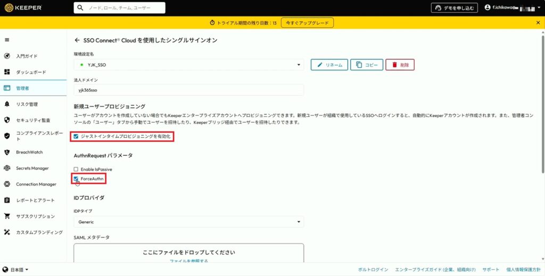
Task: Click the red 削除 button
Action: (400, 64)
